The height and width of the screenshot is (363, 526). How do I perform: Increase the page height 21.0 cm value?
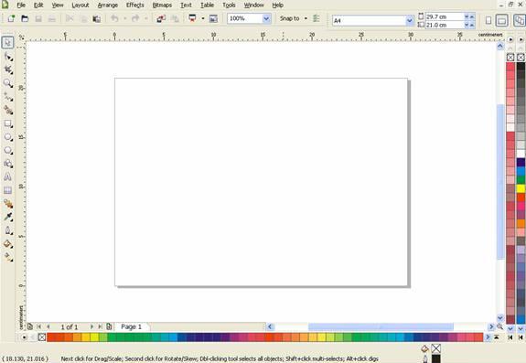click(x=472, y=25)
